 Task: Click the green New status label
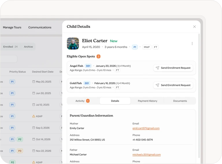114,41
